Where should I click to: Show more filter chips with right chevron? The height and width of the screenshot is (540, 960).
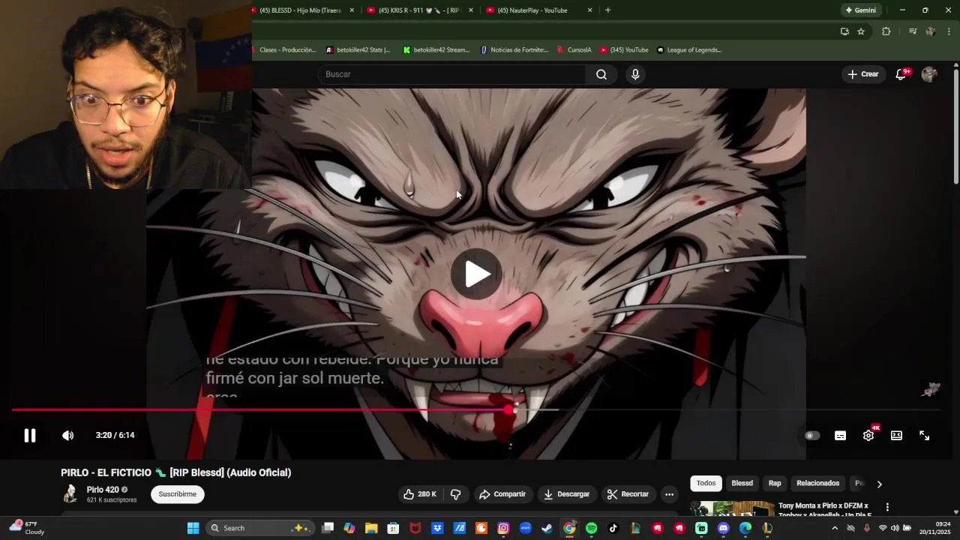879,484
